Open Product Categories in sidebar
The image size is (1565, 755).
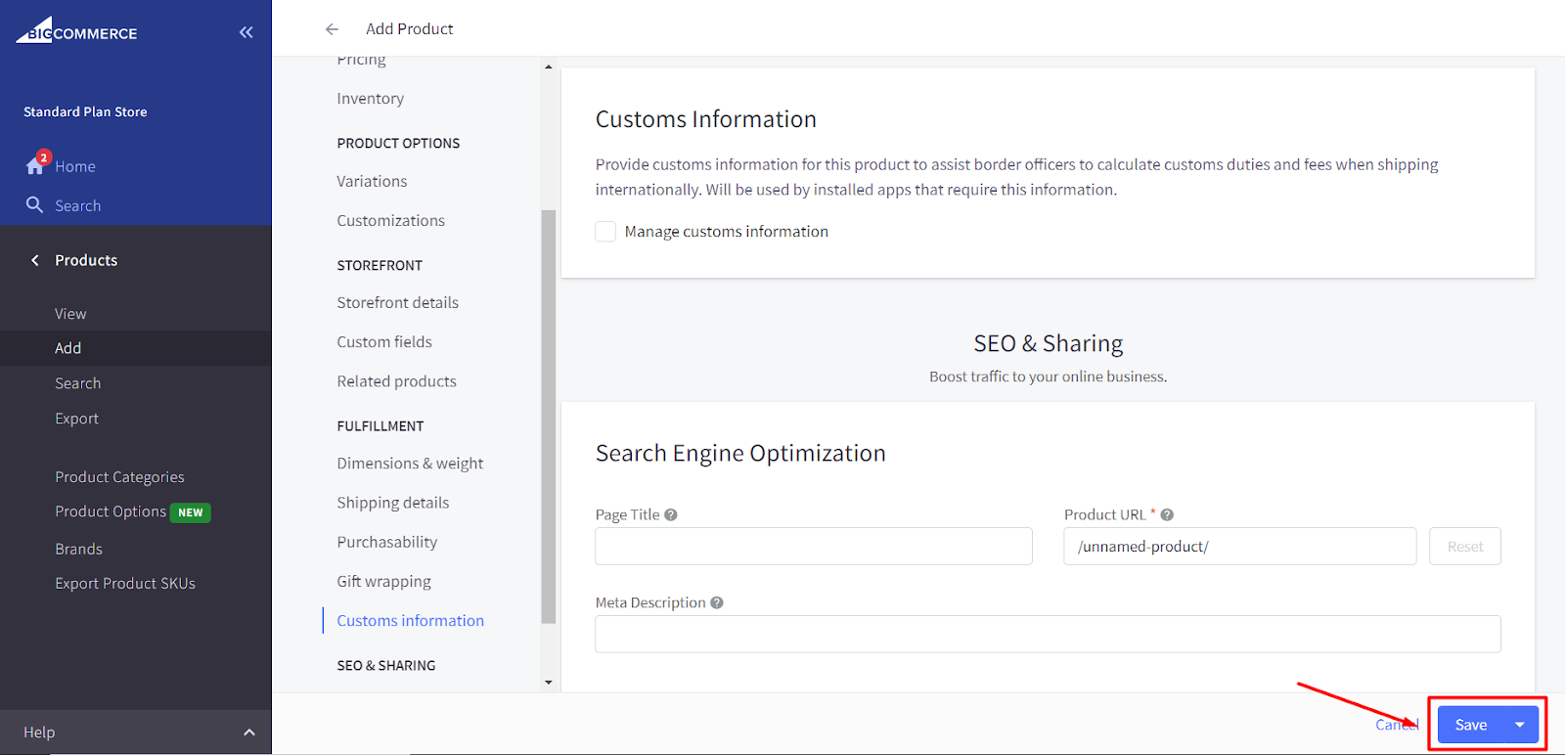point(119,477)
